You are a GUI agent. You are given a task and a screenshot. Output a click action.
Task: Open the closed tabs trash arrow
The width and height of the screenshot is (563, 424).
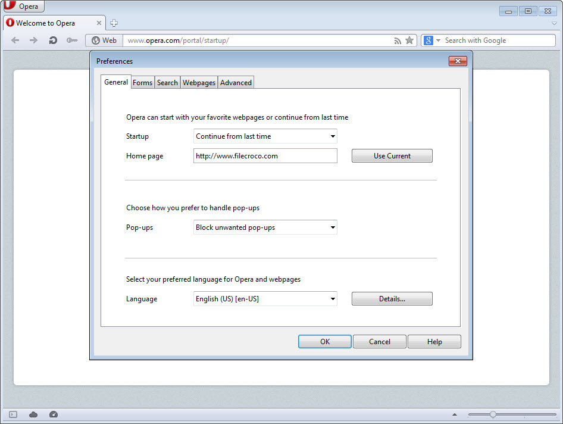(554, 23)
